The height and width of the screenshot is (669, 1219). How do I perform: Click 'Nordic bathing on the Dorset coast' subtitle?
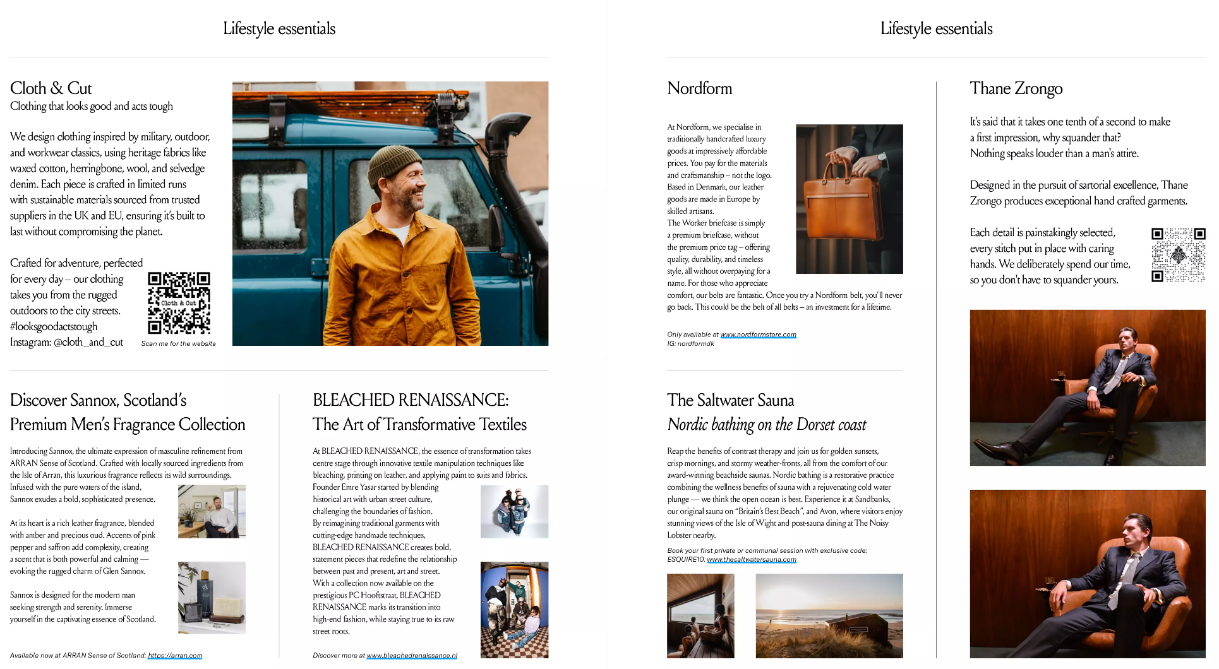[767, 425]
